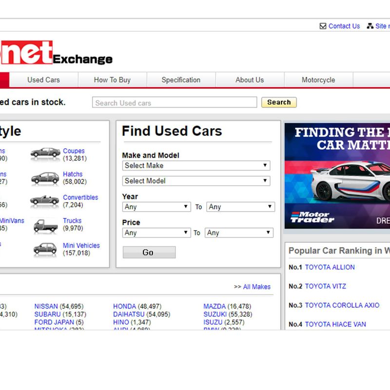Open the Mini Vehicles link
The width and height of the screenshot is (390, 390).
click(x=81, y=246)
